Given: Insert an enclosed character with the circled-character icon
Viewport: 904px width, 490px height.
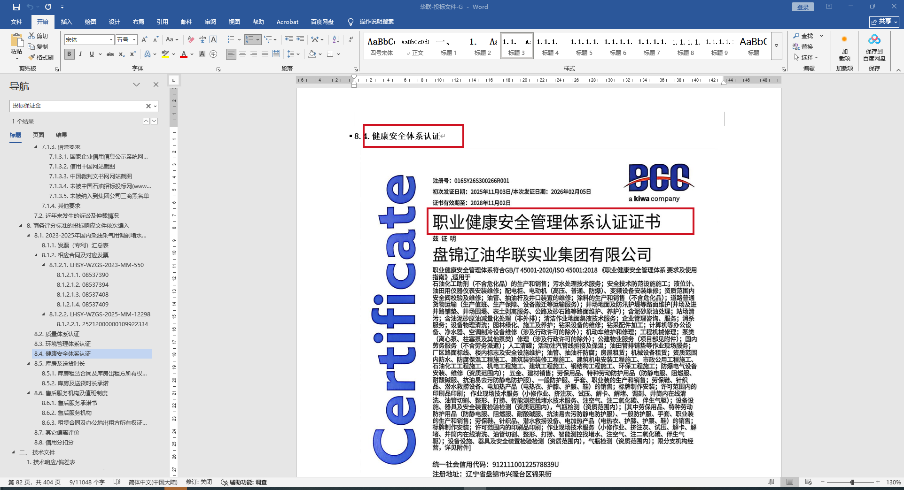Looking at the screenshot, I should coord(213,54).
